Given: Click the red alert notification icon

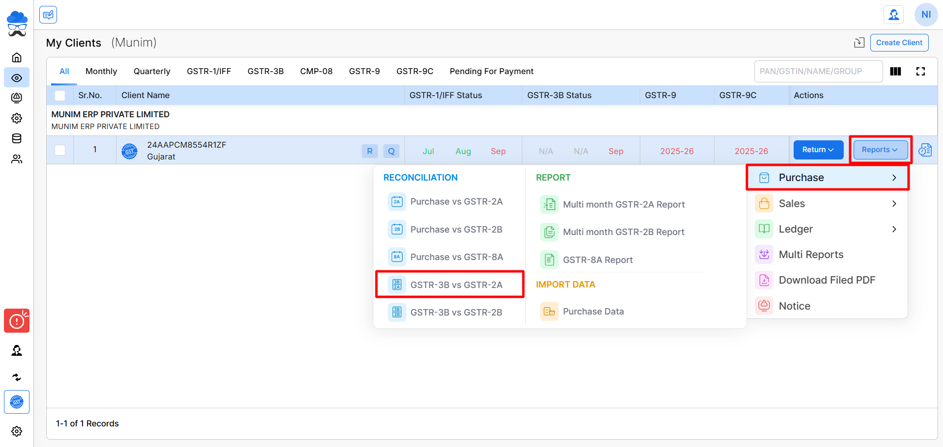Looking at the screenshot, I should 17,321.
